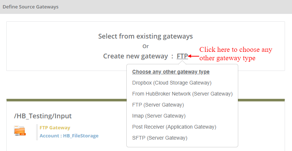Pick FTP (Server Gateway) from the list

point(158,105)
